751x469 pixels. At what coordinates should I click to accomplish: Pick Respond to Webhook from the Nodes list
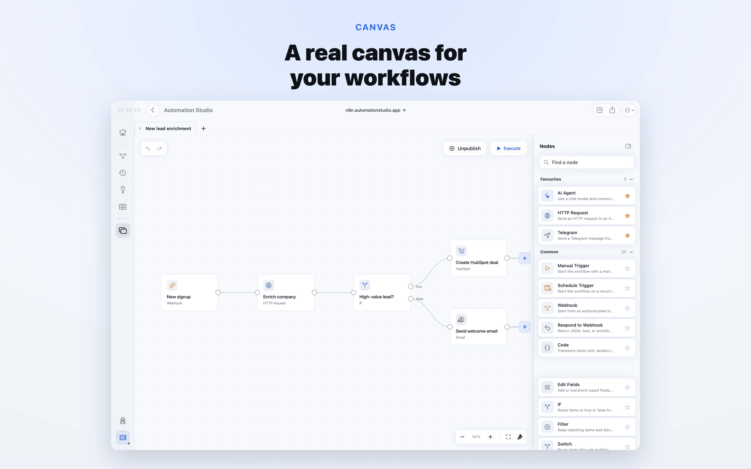point(586,328)
